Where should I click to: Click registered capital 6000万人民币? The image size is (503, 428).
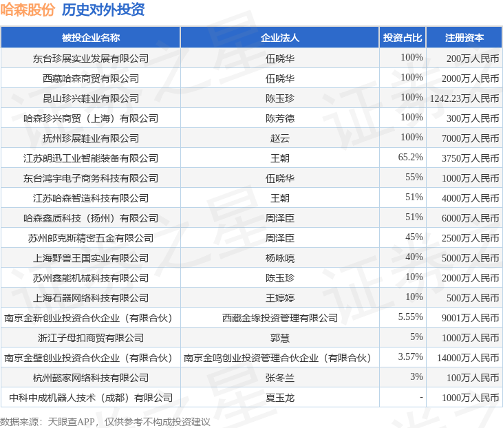tap(470, 218)
